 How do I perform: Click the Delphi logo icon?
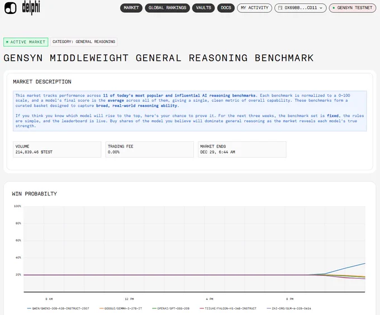tap(11, 8)
